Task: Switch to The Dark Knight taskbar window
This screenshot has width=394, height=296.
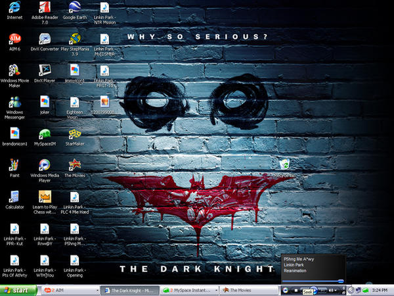Action: click(129, 291)
